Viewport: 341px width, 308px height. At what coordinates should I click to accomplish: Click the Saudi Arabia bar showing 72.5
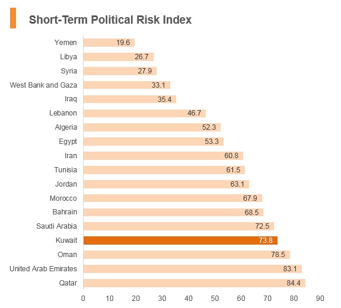click(x=179, y=226)
